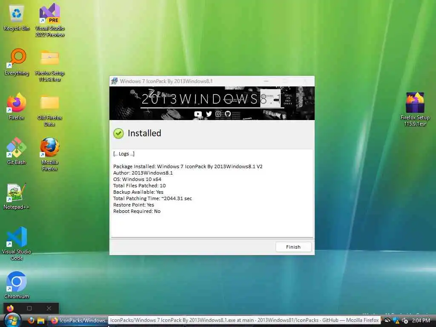This screenshot has height=327, width=436.
Task: Select the Firefox Setup 115.9.1esr installer on the right side of the desktop
Action: pyautogui.click(x=415, y=109)
